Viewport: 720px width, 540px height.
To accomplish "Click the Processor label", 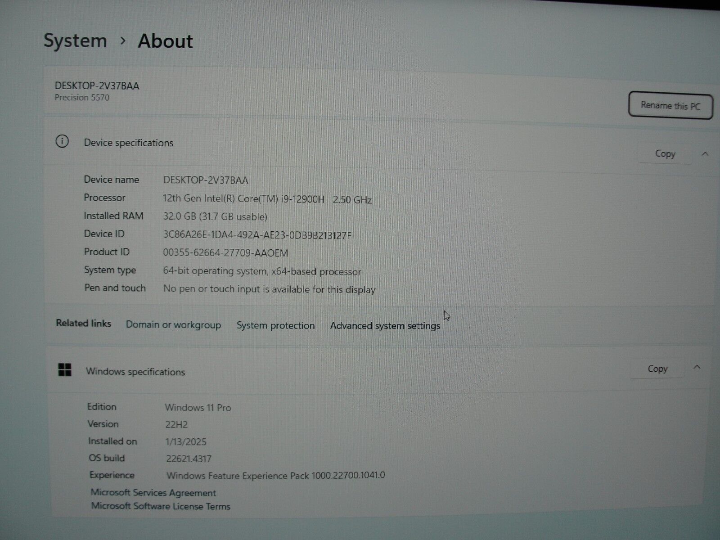I will 104,198.
